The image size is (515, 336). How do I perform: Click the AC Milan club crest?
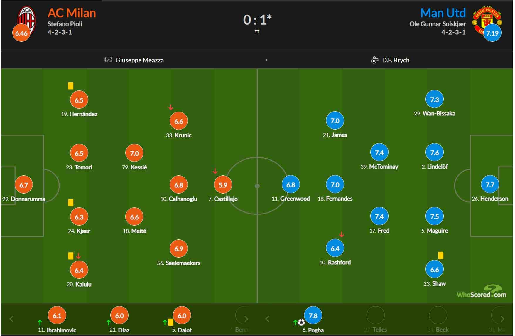pyautogui.click(x=26, y=21)
